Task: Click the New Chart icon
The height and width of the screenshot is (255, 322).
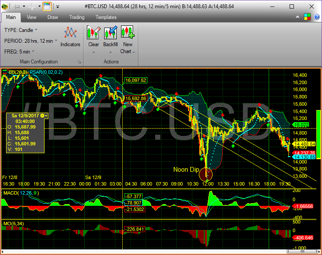Action: [128, 32]
